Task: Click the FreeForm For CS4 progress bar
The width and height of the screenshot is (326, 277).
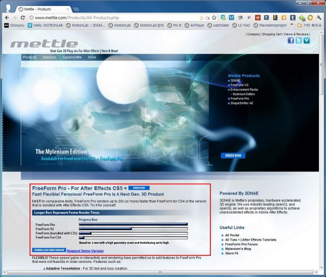Action: [x=133, y=237]
